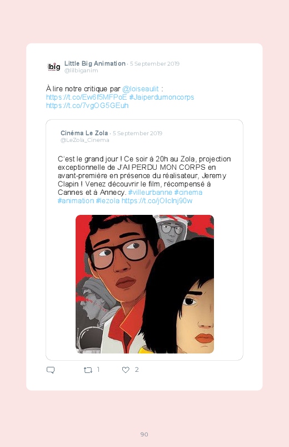This screenshot has height=447, width=289.
Task: Click the @lilbiganim handle
Action: 81,70
